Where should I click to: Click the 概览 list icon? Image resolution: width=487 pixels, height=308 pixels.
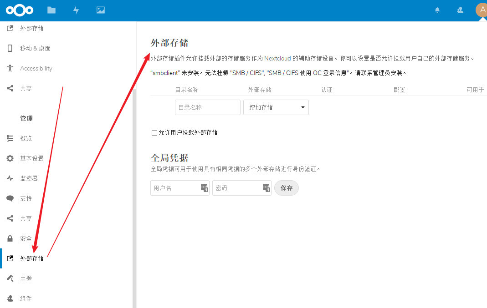coord(10,138)
